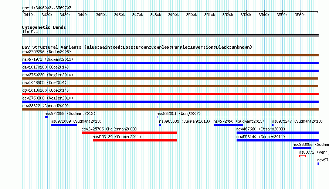Select the nsv972090 (Sudmant2013) blue bar
The height and width of the screenshot is (189, 329).
tap(228, 125)
